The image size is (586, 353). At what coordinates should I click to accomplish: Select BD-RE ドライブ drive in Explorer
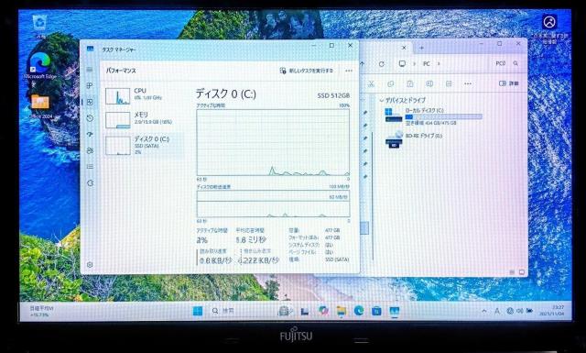(x=414, y=138)
